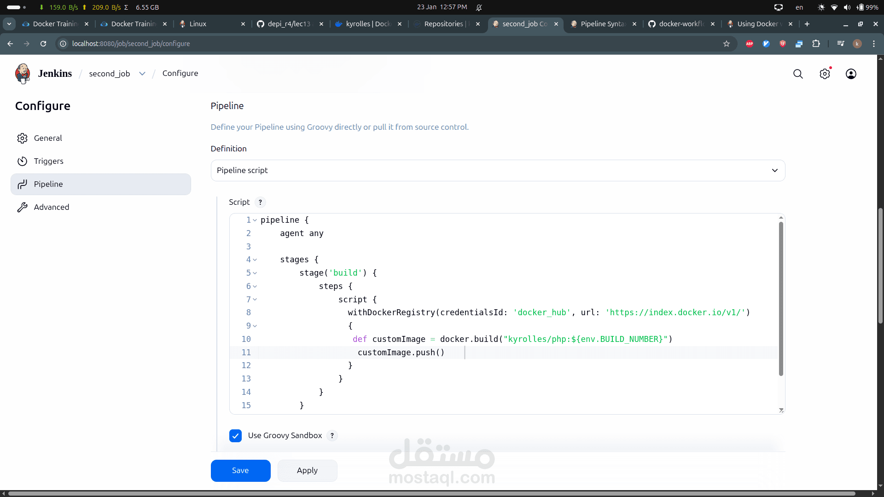The height and width of the screenshot is (497, 884).
Task: Switch to the Pipeline Syntax browser tab
Action: 602,24
